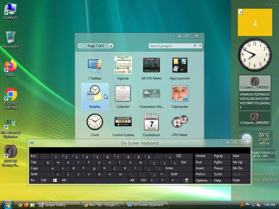
Task: Toggle the left Alt key
Action: [x=65, y=180]
